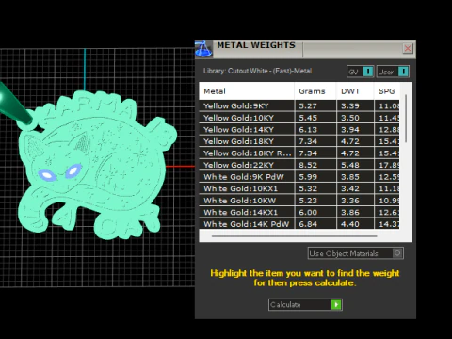The image size is (452, 339).
Task: Select the White Gold:9K PdW row
Action: 299,177
